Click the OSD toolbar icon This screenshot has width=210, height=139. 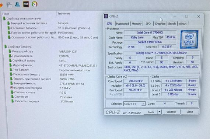tap(26, 4)
